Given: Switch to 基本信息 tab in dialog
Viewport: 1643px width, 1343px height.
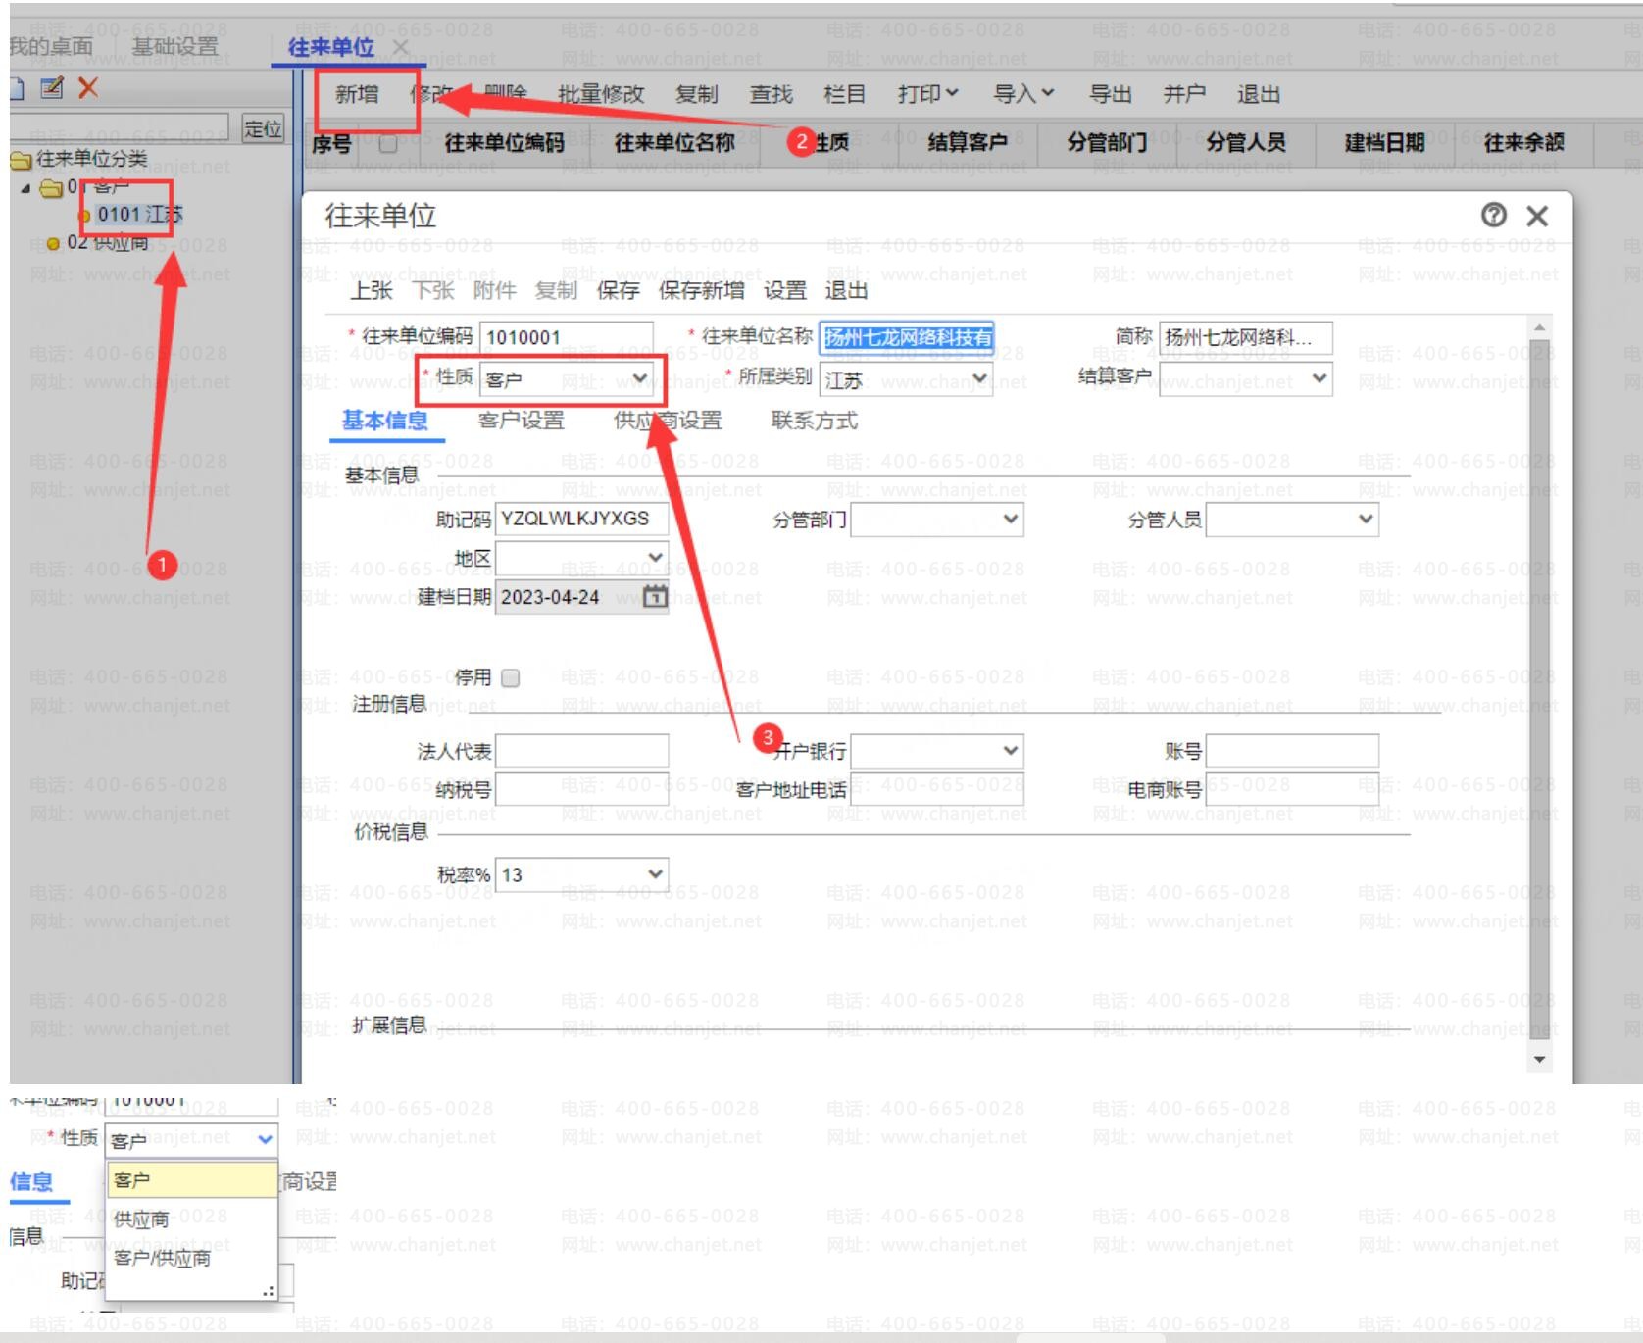Looking at the screenshot, I should (385, 421).
